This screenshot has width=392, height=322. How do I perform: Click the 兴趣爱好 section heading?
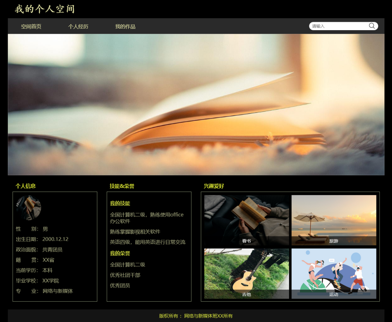(x=214, y=186)
